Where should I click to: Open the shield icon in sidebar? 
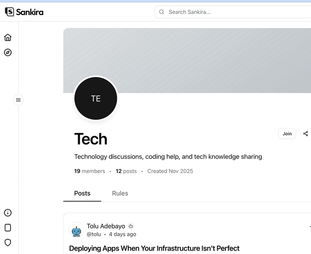pos(8,242)
